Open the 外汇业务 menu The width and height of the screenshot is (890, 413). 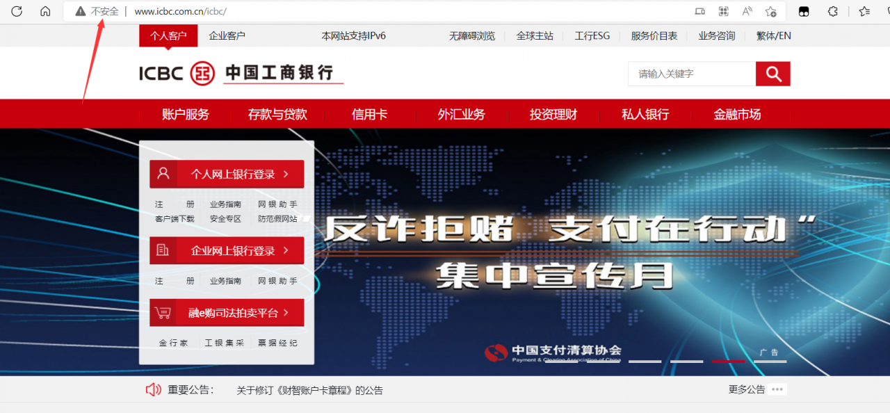(462, 115)
